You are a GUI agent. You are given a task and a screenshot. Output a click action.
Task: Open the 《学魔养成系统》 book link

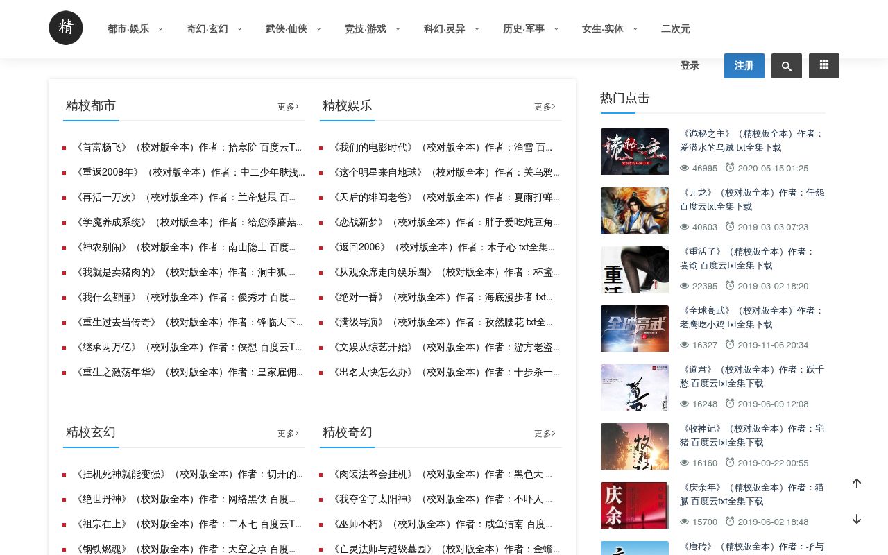tap(189, 223)
